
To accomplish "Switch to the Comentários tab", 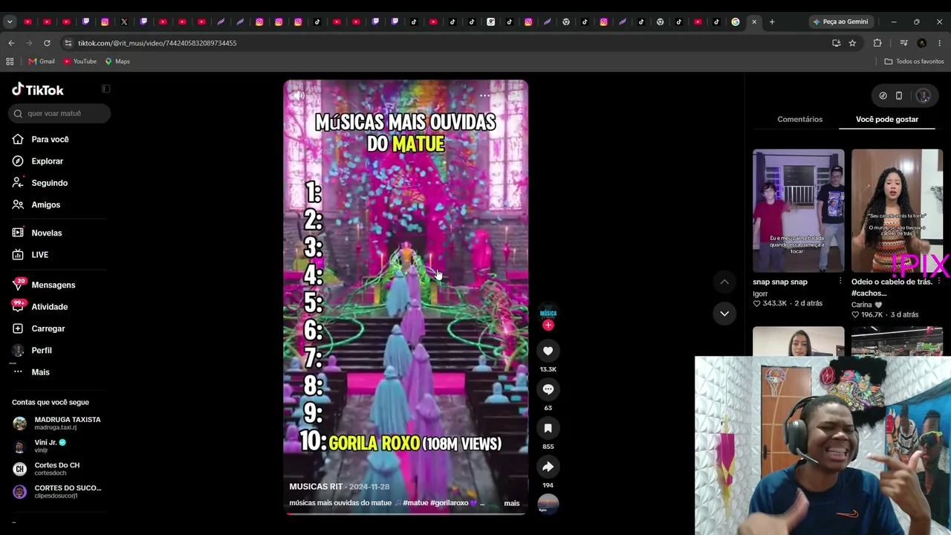I will click(x=799, y=119).
